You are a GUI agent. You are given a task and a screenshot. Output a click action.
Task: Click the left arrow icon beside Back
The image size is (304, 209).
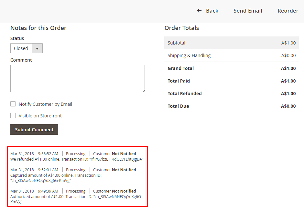pos(199,11)
